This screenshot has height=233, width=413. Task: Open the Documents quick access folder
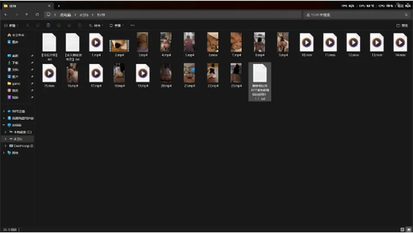tap(13, 70)
